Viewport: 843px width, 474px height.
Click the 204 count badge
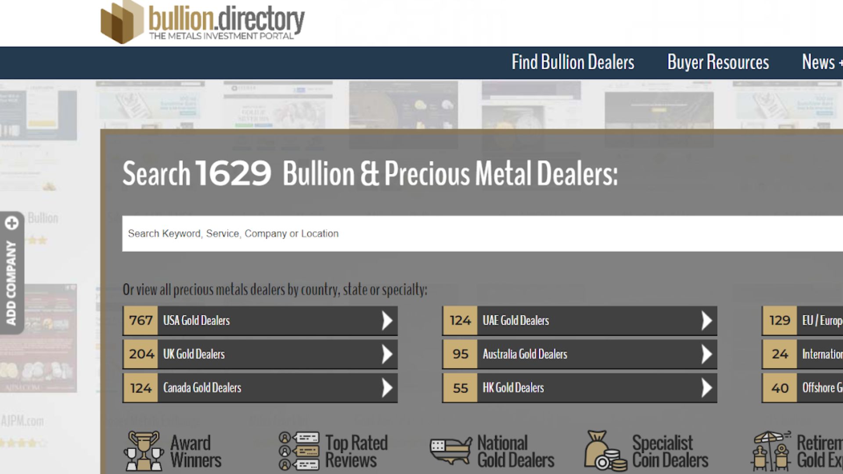click(x=141, y=354)
